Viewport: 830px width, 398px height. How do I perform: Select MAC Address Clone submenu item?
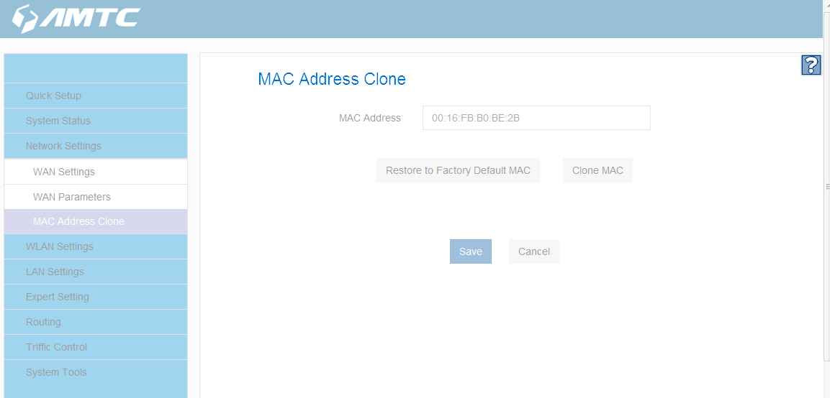pos(96,221)
